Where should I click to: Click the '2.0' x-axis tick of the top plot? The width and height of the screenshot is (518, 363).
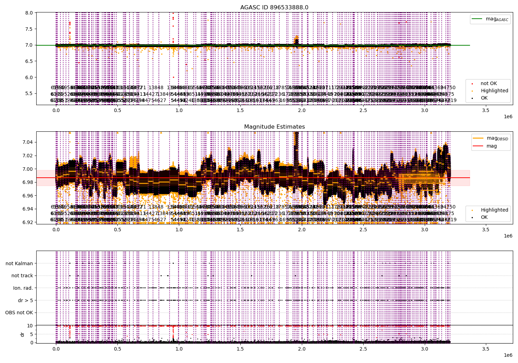coord(302,111)
